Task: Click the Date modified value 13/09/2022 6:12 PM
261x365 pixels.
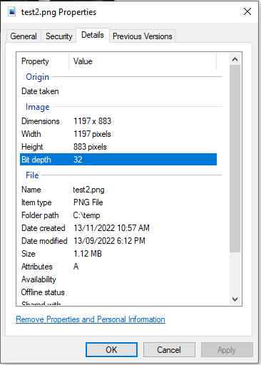Action: coord(109,241)
